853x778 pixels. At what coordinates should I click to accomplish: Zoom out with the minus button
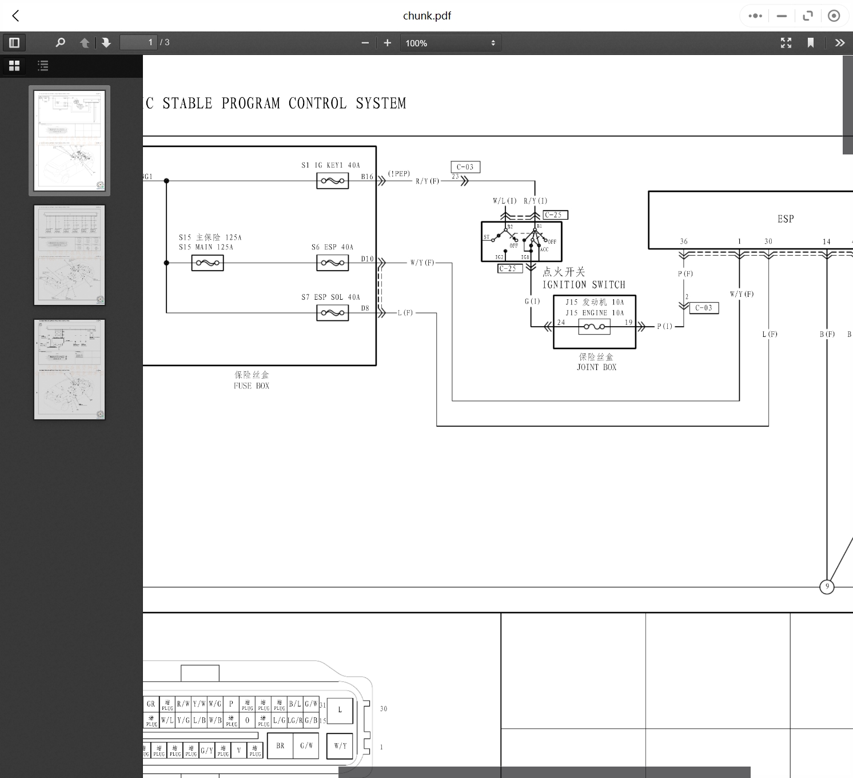tap(365, 43)
